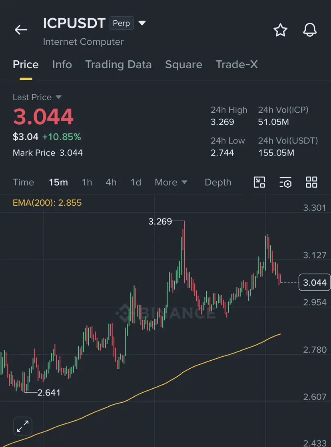Select the 15m chart interval
The height and width of the screenshot is (447, 331).
(x=58, y=183)
